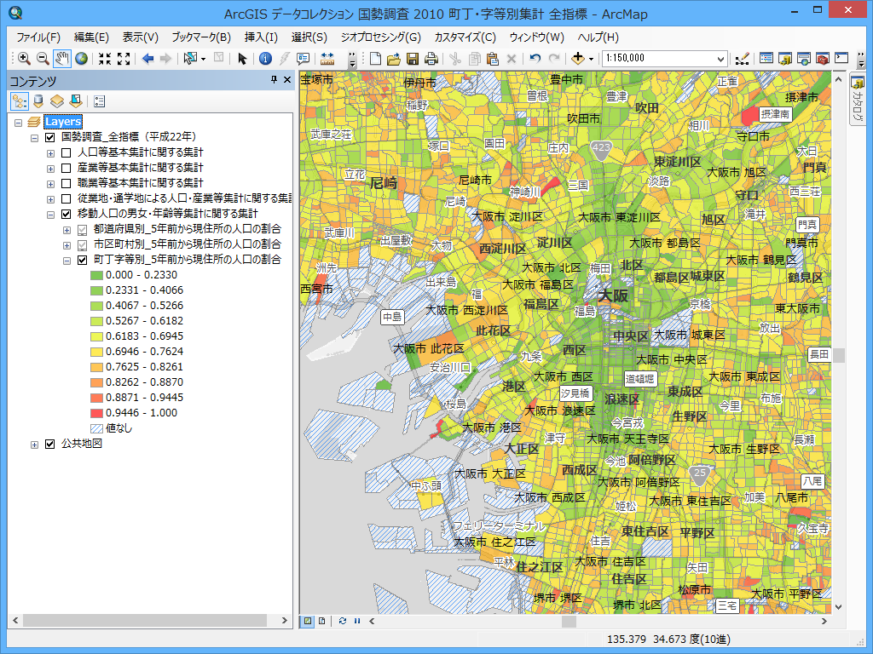This screenshot has width=873, height=654.
Task: Uncheck the 公共地図 layer
Action: click(50, 444)
